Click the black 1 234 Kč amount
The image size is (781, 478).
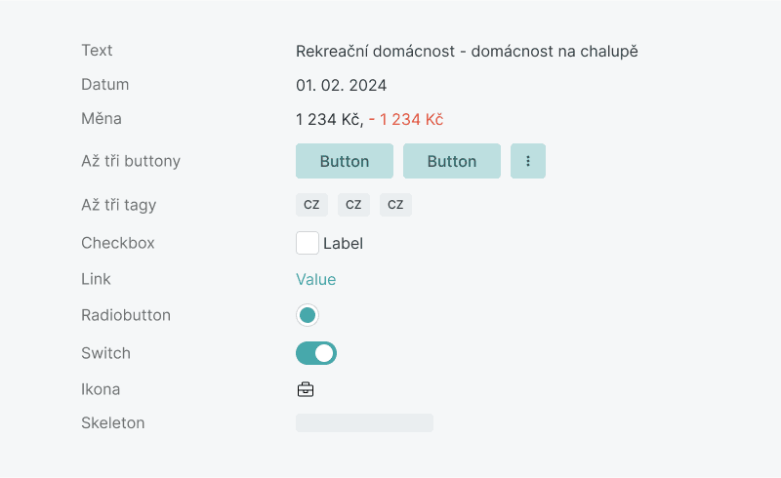(328, 119)
